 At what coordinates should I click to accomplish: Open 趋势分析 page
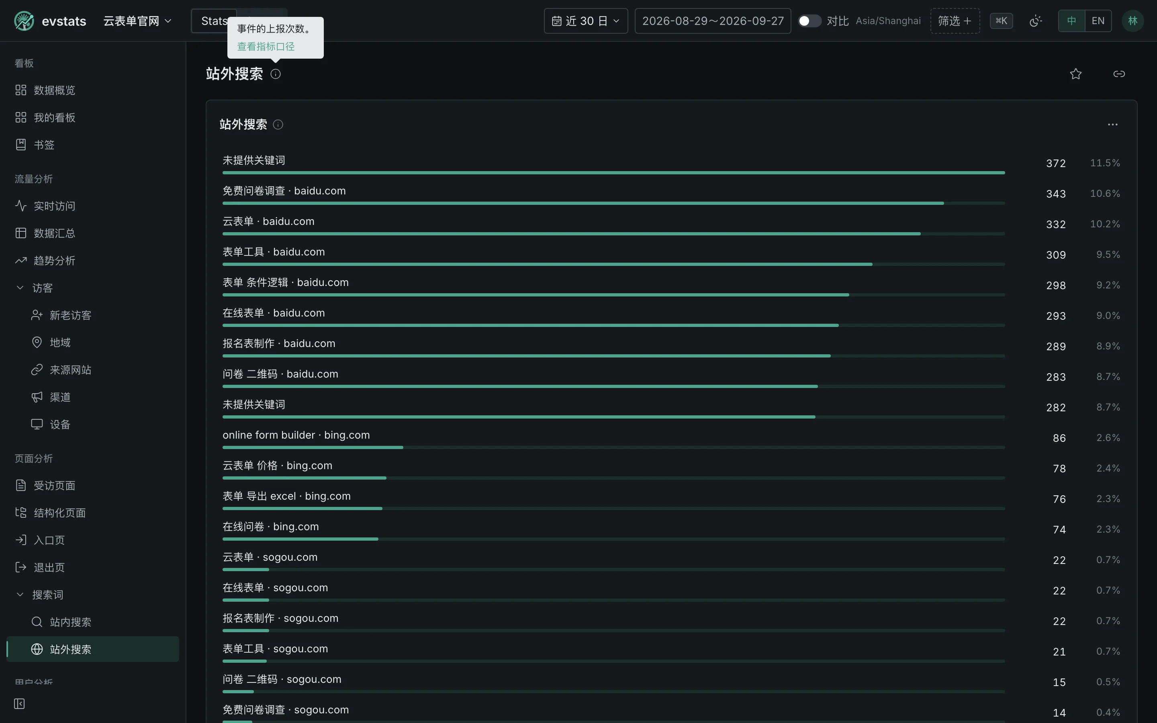93,261
